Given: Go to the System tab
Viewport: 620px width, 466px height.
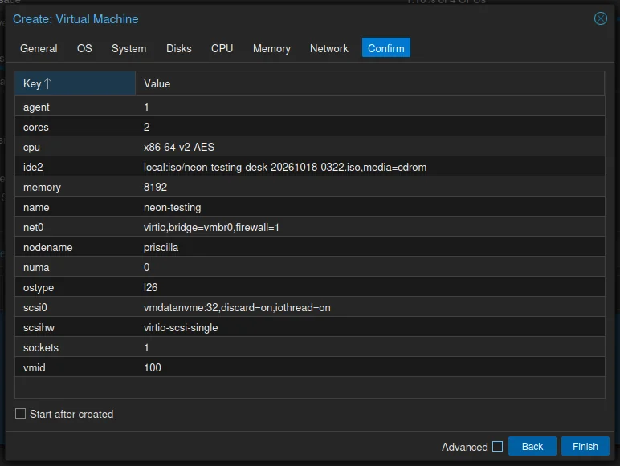Looking at the screenshot, I should pos(129,48).
